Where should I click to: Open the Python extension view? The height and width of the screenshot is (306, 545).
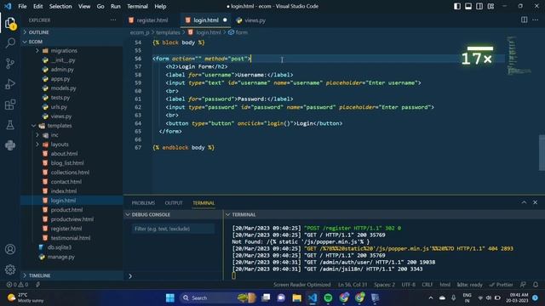10,145
